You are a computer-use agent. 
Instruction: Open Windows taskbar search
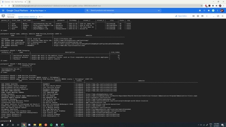pyautogui.click(x=8, y=125)
